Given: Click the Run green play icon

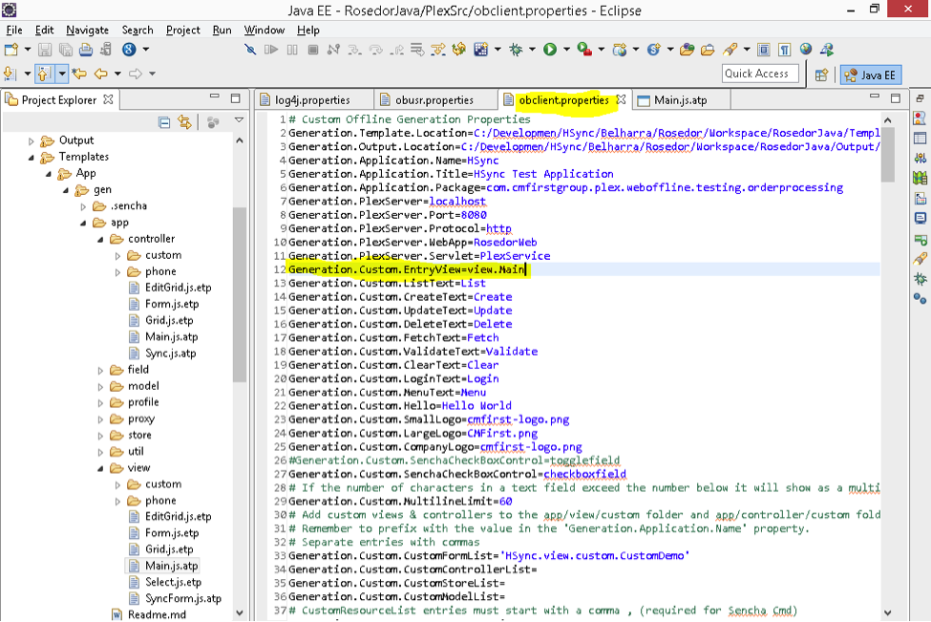Looking at the screenshot, I should [x=550, y=50].
